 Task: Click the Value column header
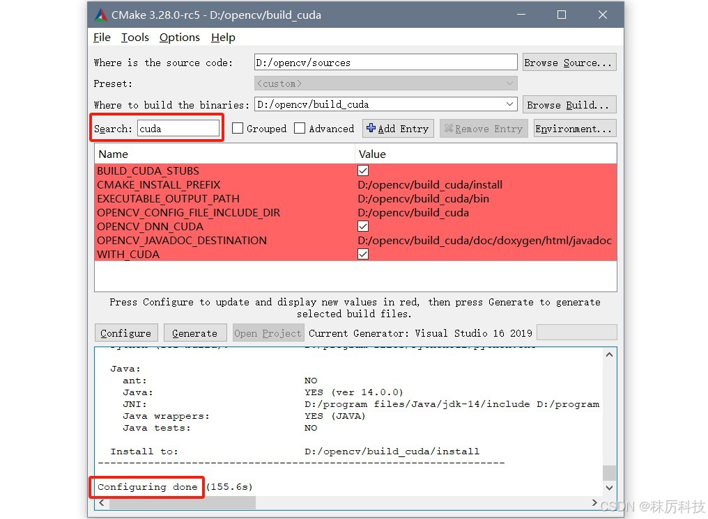pos(486,154)
